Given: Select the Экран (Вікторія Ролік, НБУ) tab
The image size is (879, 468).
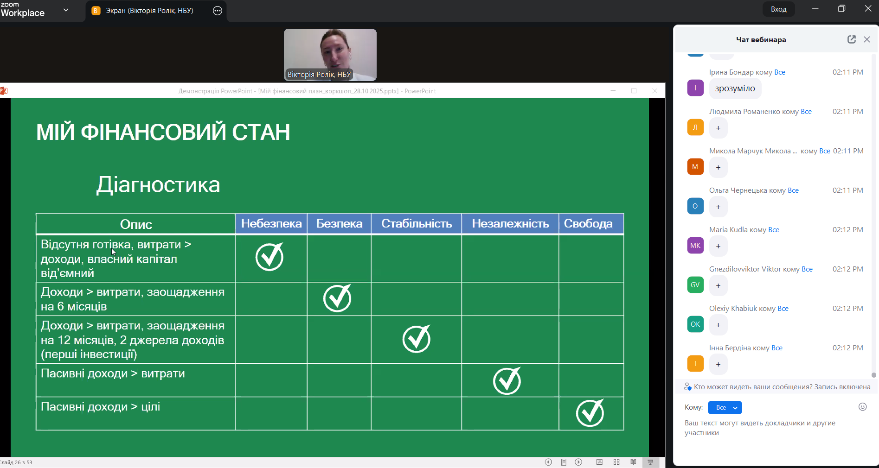Looking at the screenshot, I should (x=149, y=11).
